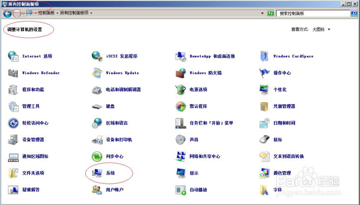Click the blue Back navigation button
This screenshot has width=360, height=205.
[x=7, y=14]
